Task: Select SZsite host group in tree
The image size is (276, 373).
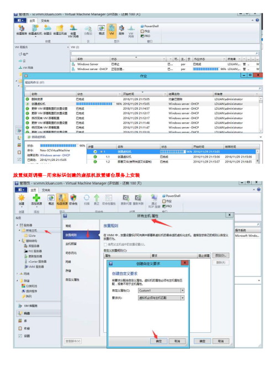Action: (x=30, y=235)
